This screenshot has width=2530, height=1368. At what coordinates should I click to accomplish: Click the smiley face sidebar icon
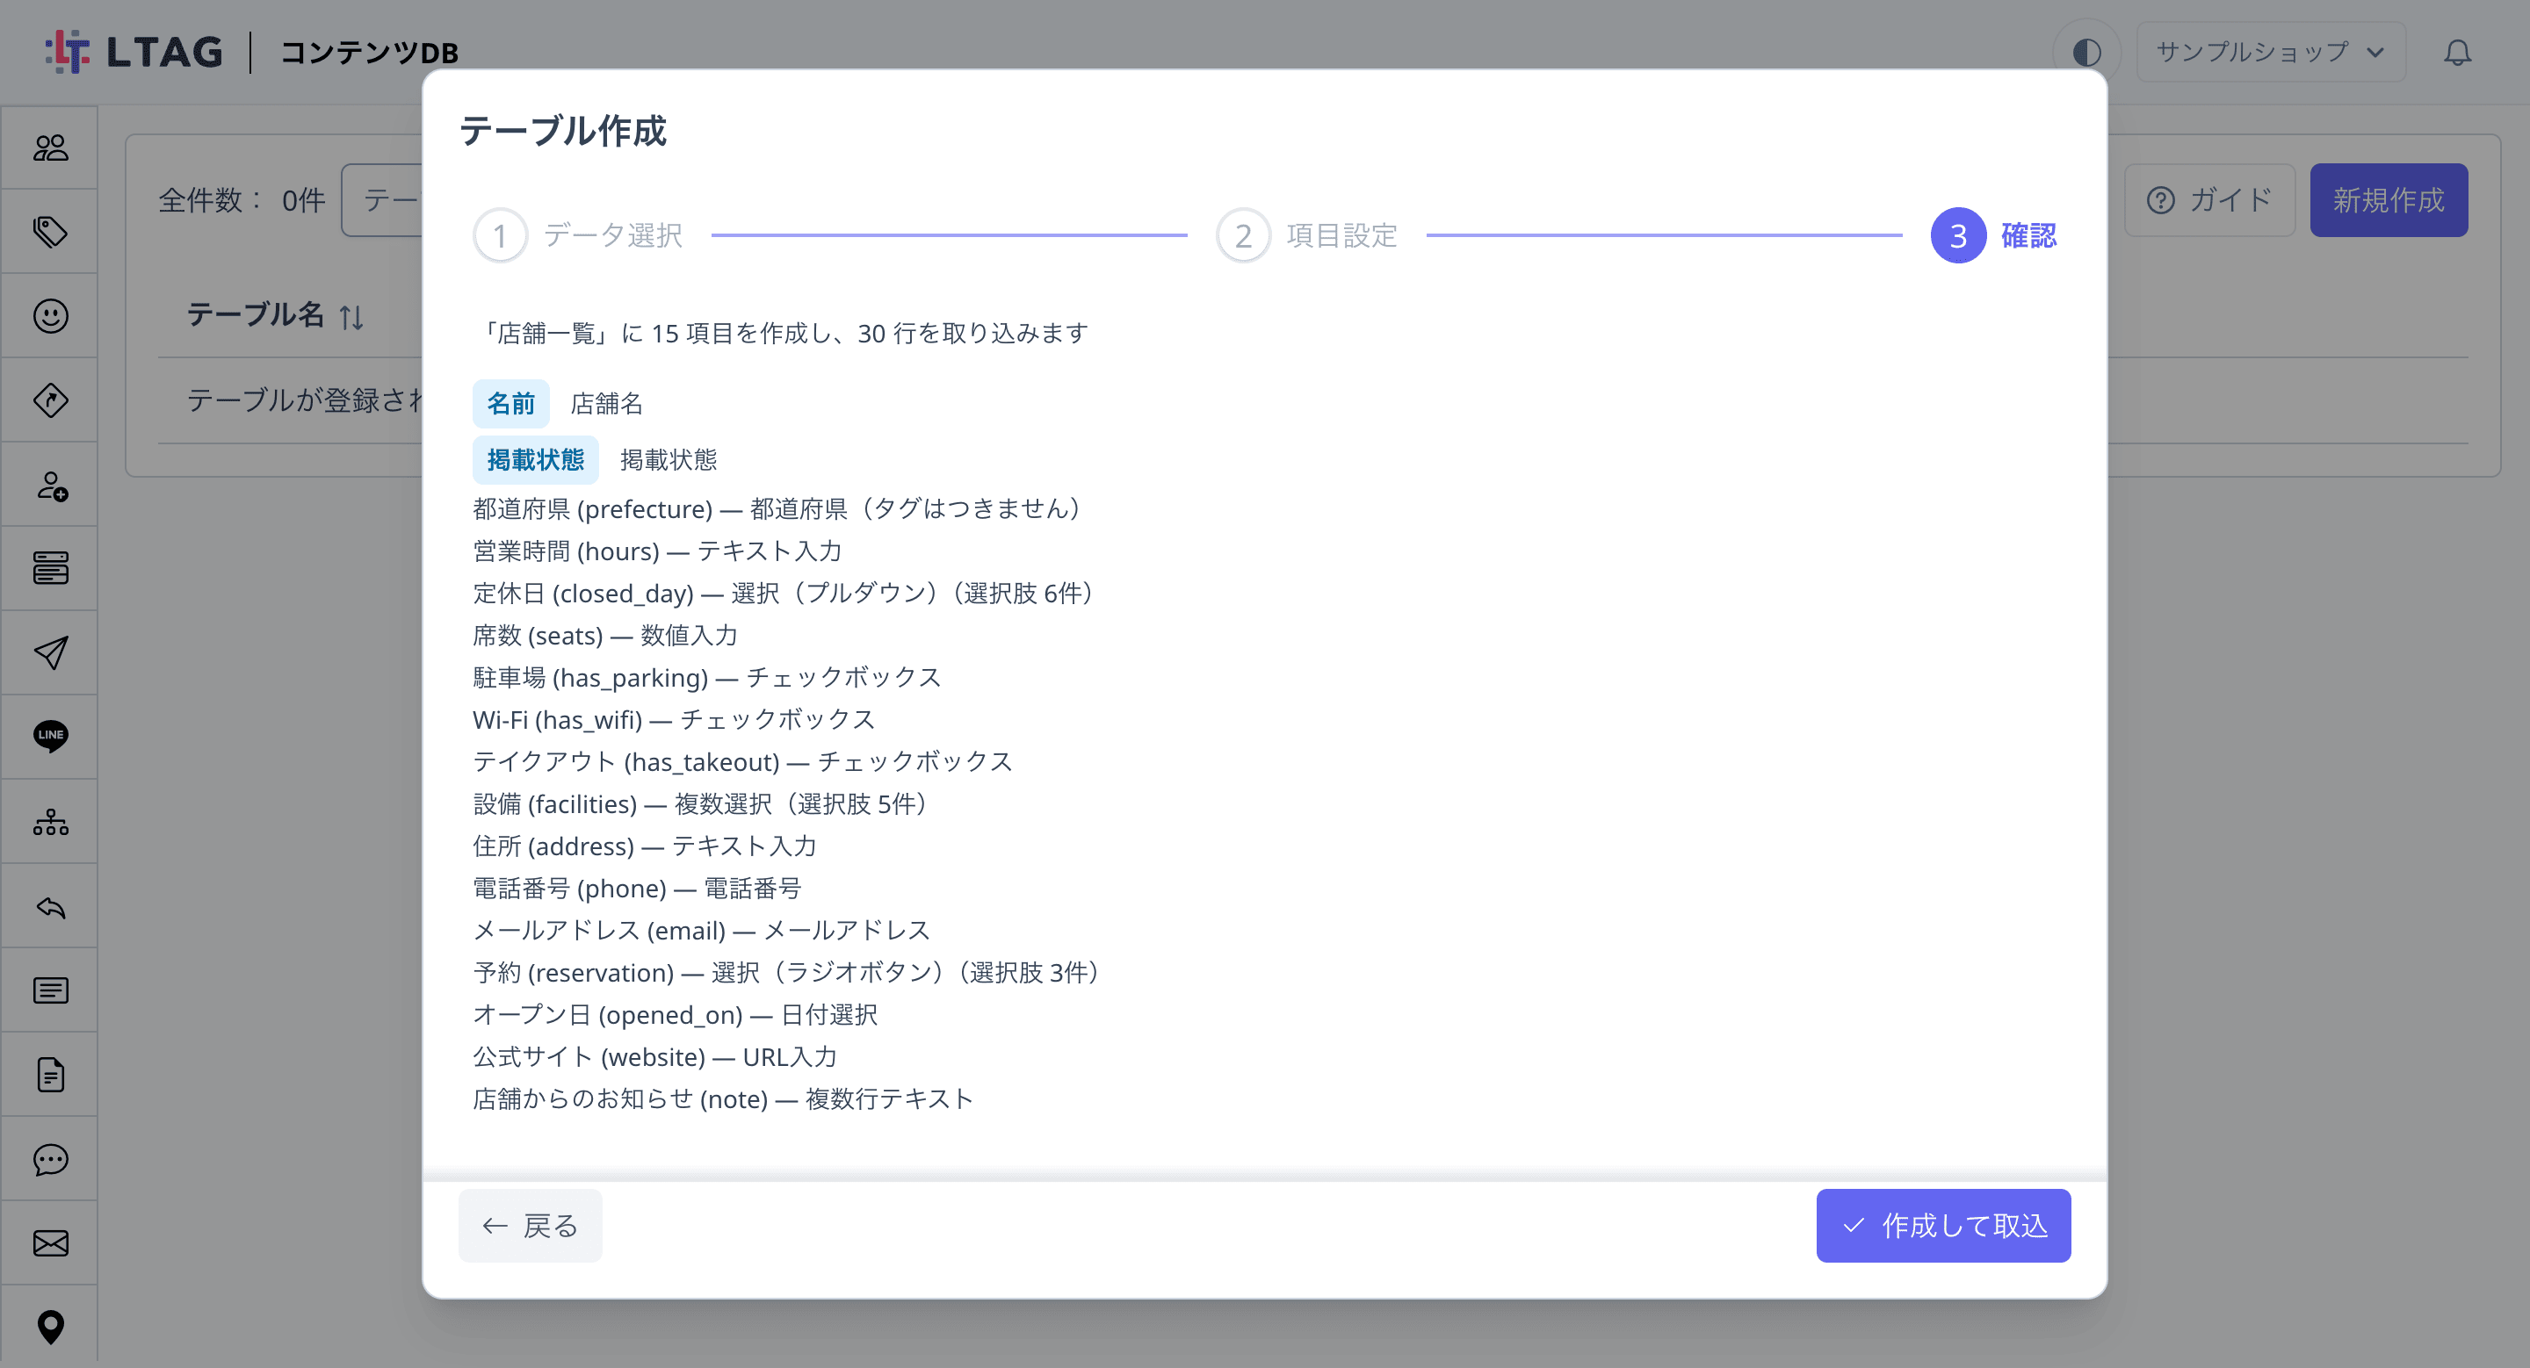(x=50, y=316)
